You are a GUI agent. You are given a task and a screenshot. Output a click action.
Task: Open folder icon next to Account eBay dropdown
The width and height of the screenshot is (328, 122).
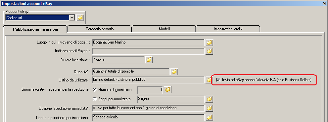point(80,18)
